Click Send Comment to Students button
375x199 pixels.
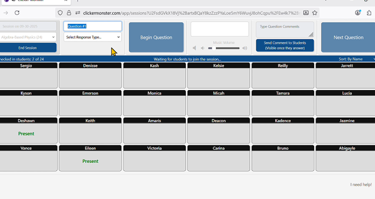285,45
